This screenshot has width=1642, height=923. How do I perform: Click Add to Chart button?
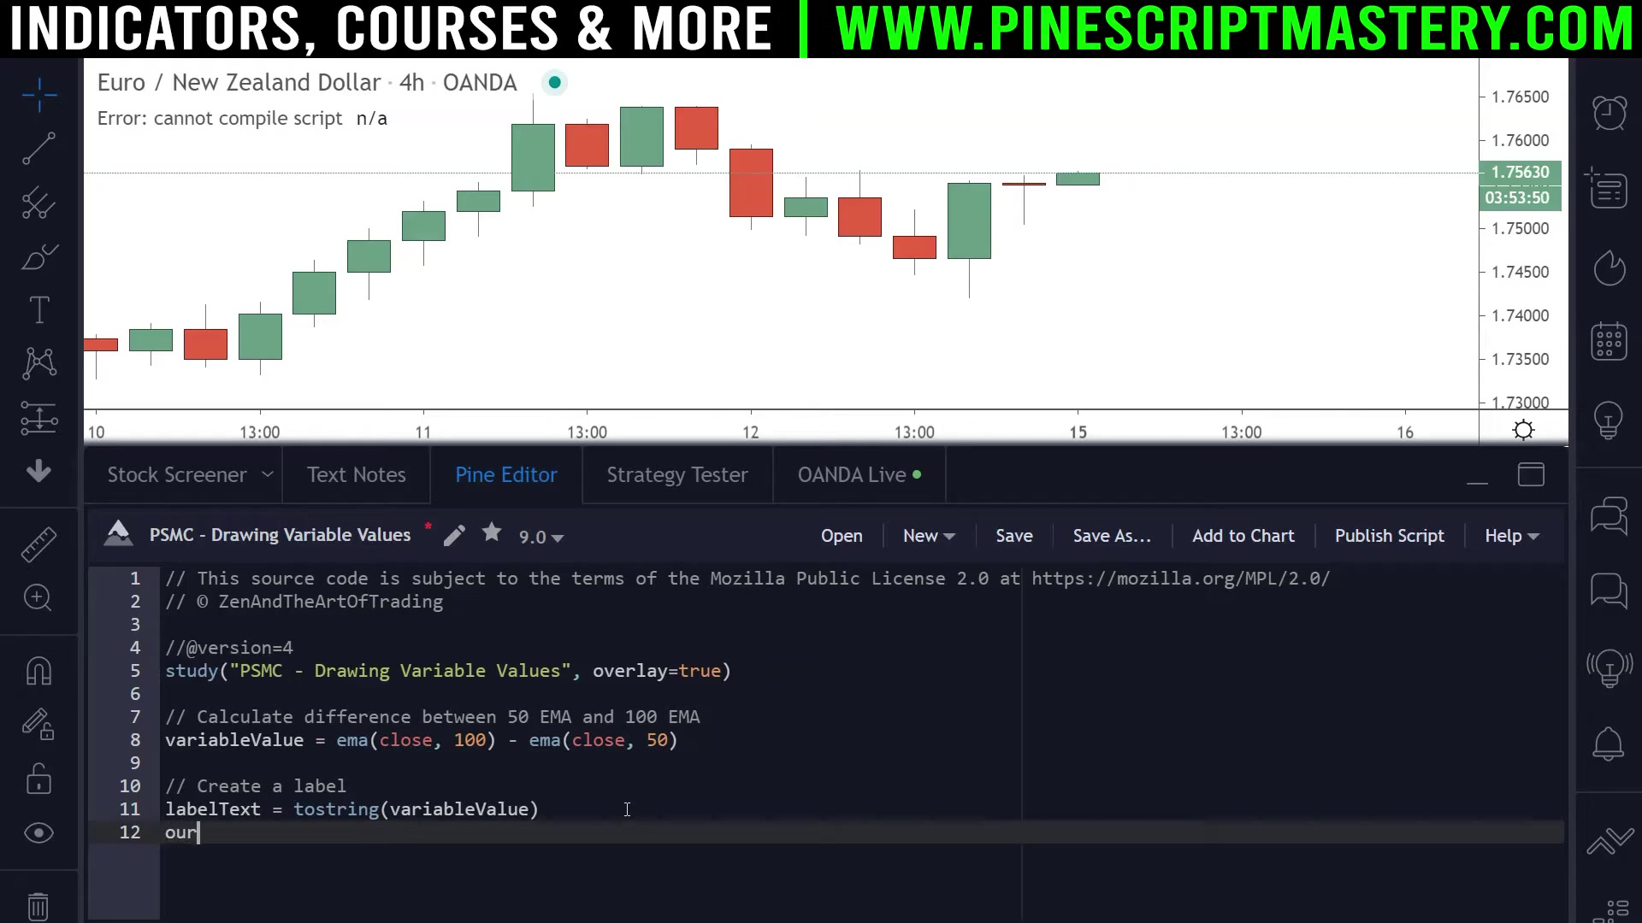[1243, 536]
